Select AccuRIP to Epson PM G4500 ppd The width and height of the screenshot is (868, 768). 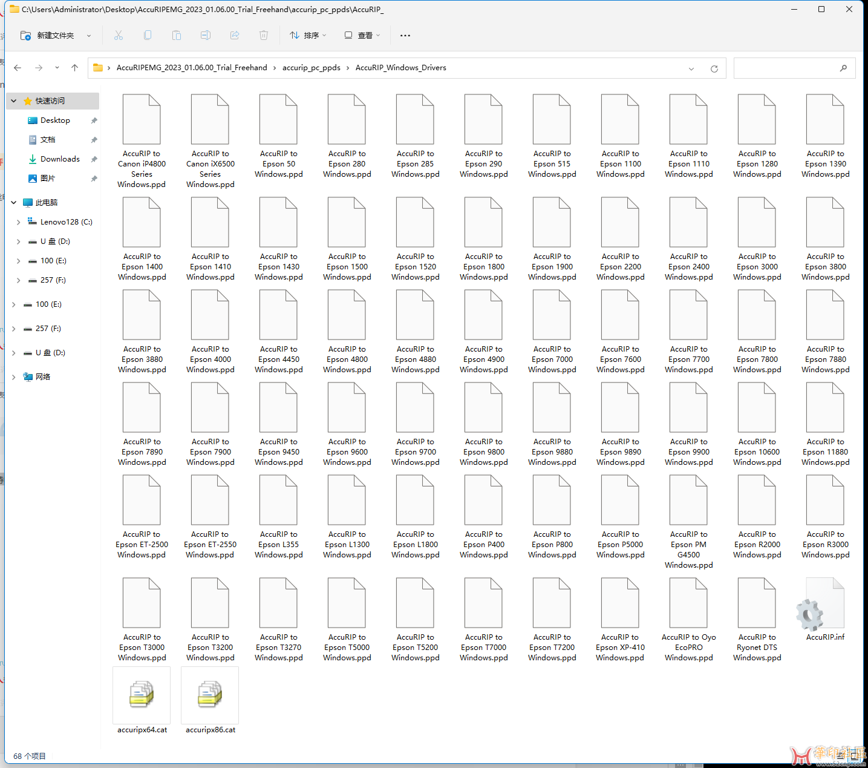689,522
